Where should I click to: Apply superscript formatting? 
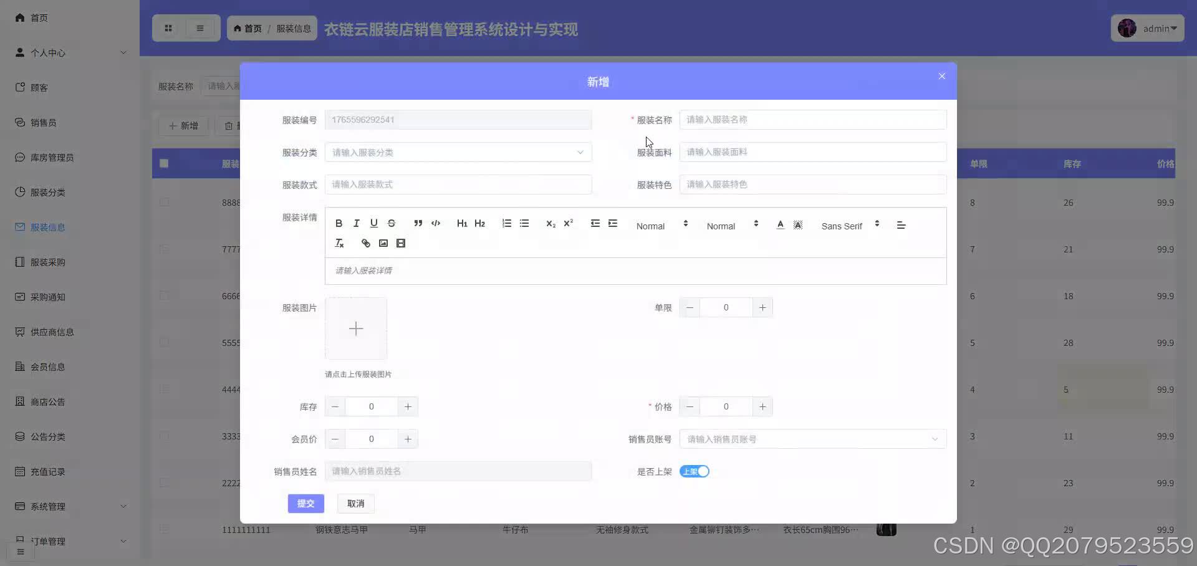[568, 223]
